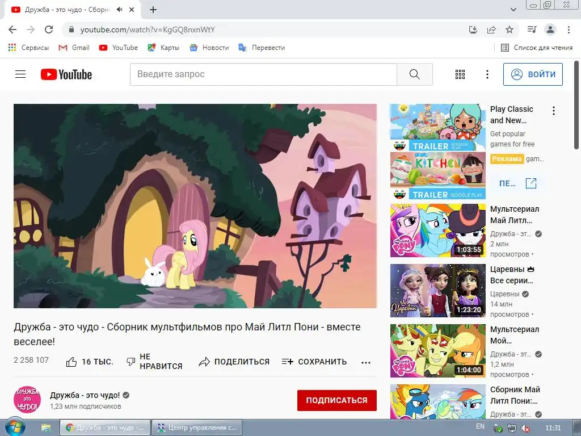Click the page vertical scrollbar thumb
Image resolution: width=581 pixels, height=436 pixels.
tap(576, 105)
